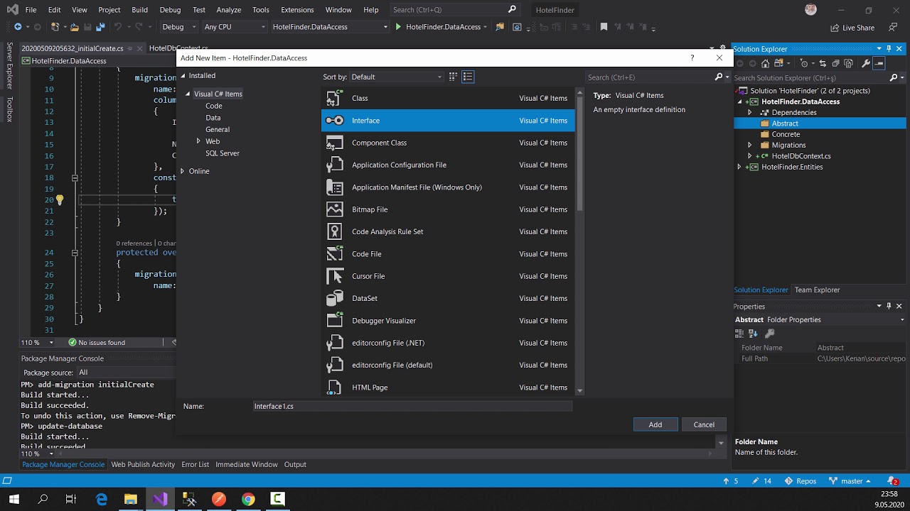Select the Component Class template icon

point(335,143)
